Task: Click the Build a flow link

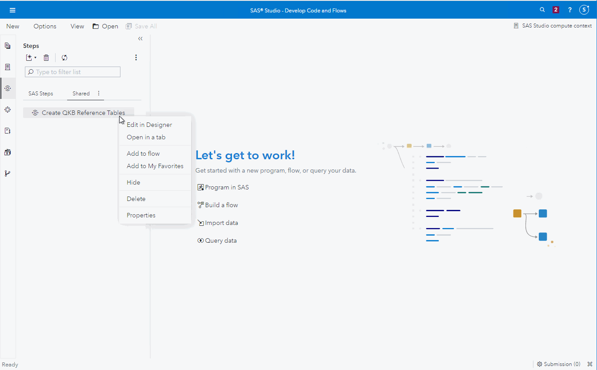Action: pyautogui.click(x=218, y=205)
